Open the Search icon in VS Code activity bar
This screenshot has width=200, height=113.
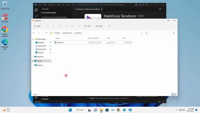(x=36, y=16)
